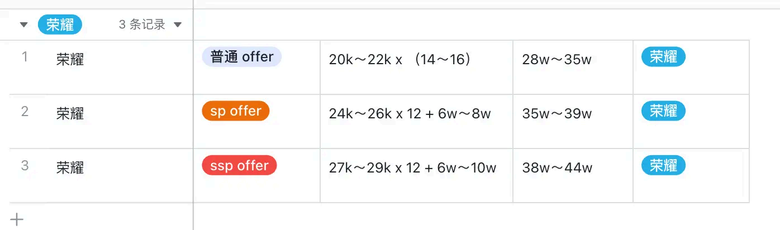
Task: Collapse the 荣耀 group with the triangle
Action: click(x=23, y=25)
